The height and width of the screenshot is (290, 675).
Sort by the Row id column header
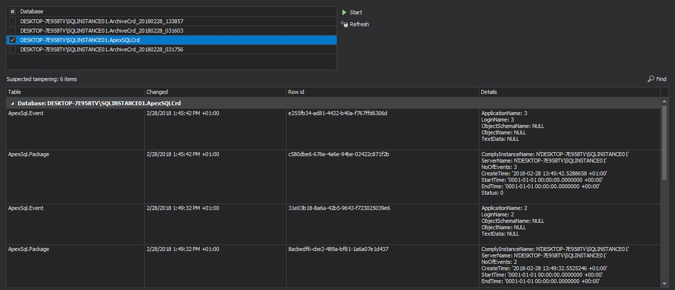(x=382, y=92)
